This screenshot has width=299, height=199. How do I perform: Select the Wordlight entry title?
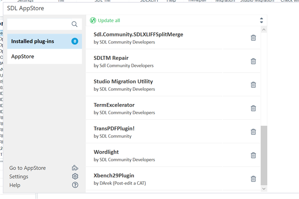click(106, 152)
